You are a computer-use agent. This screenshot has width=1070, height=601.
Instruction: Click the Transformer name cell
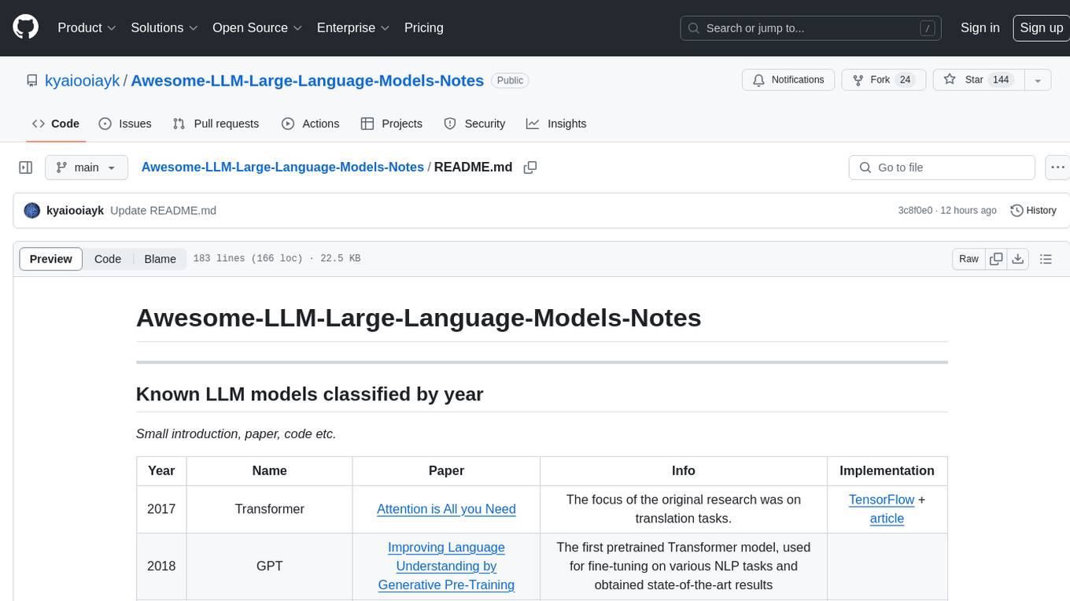(x=269, y=509)
